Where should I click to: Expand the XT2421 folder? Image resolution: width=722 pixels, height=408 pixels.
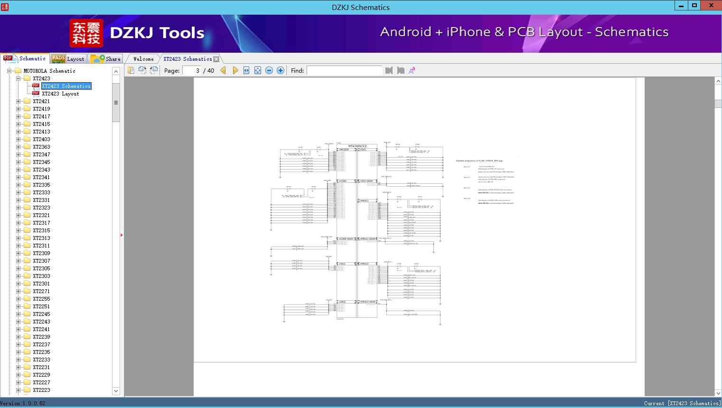tap(19, 101)
